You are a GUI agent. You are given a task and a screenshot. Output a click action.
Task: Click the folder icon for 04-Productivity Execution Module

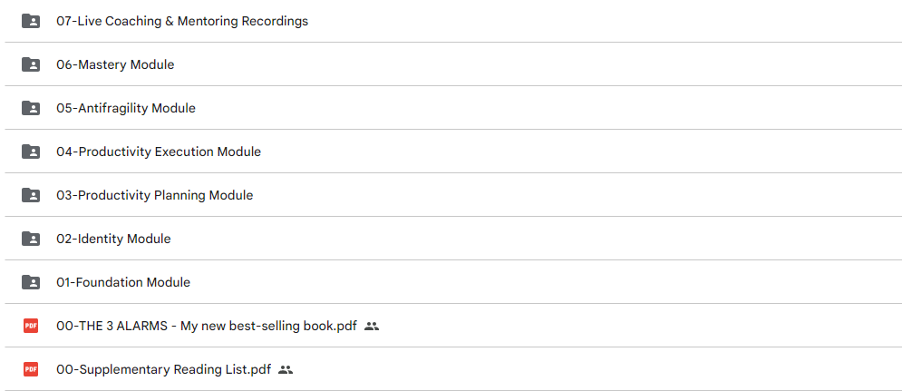[31, 152]
